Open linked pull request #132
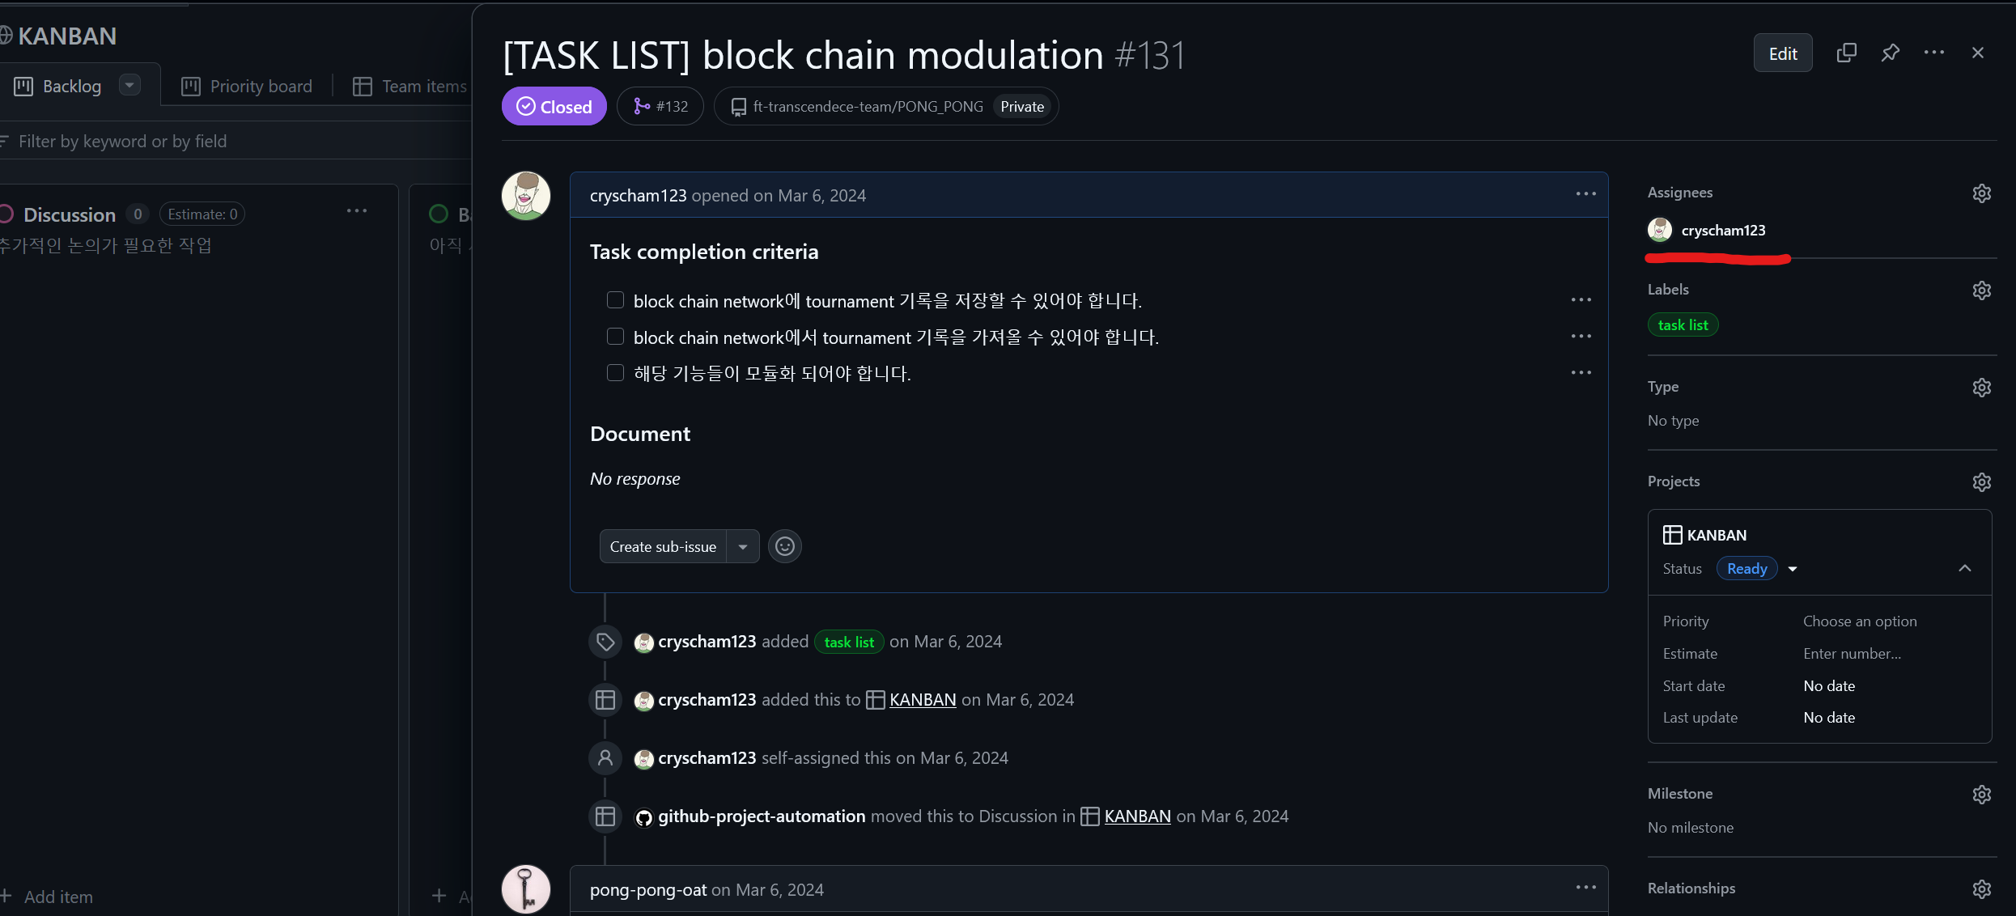 660,107
